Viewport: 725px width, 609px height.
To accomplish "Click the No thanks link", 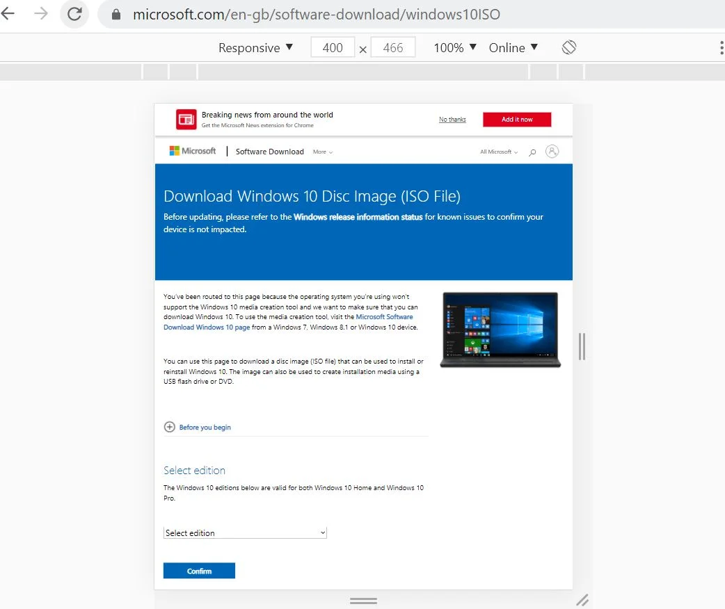I will [452, 120].
